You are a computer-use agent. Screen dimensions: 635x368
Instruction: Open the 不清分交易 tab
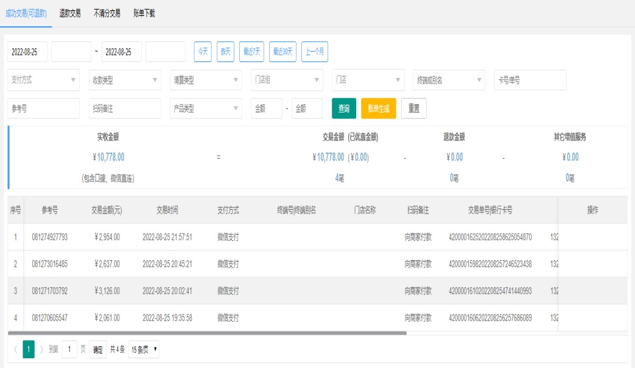tap(107, 13)
